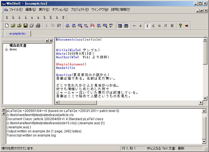Run ABC spell check
This screenshot has height=152, width=209.
[111, 26]
